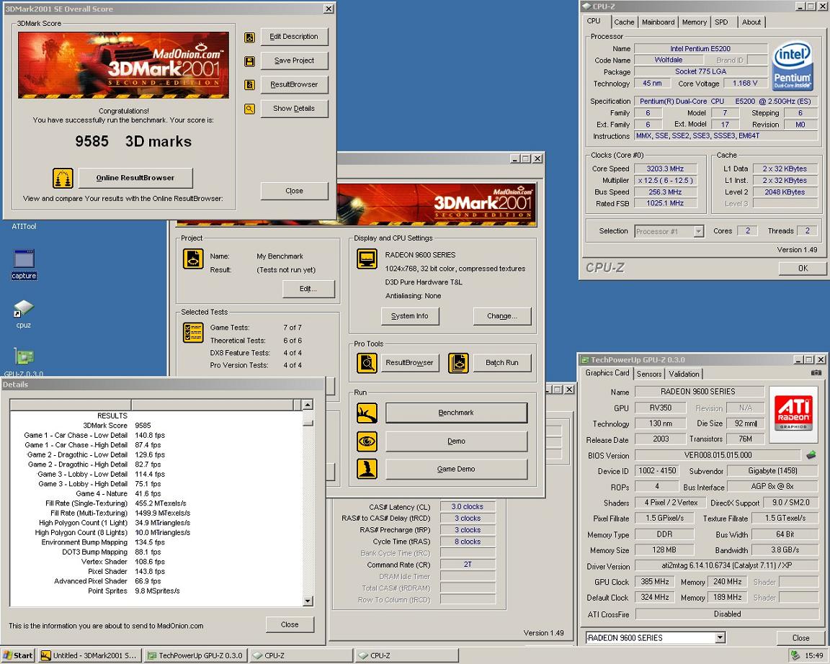The width and height of the screenshot is (830, 664).
Task: Click the Core Speed 3203.3 MHz value
Action: coord(666,169)
